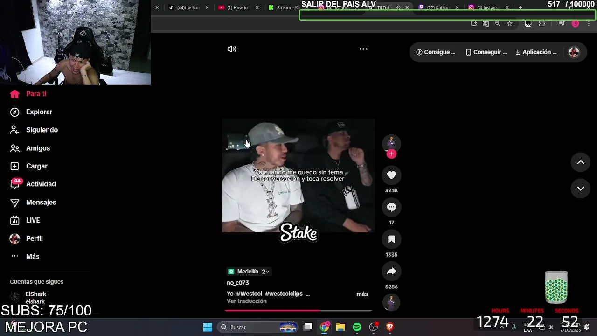Click install app icon in address bar

tap(474, 23)
